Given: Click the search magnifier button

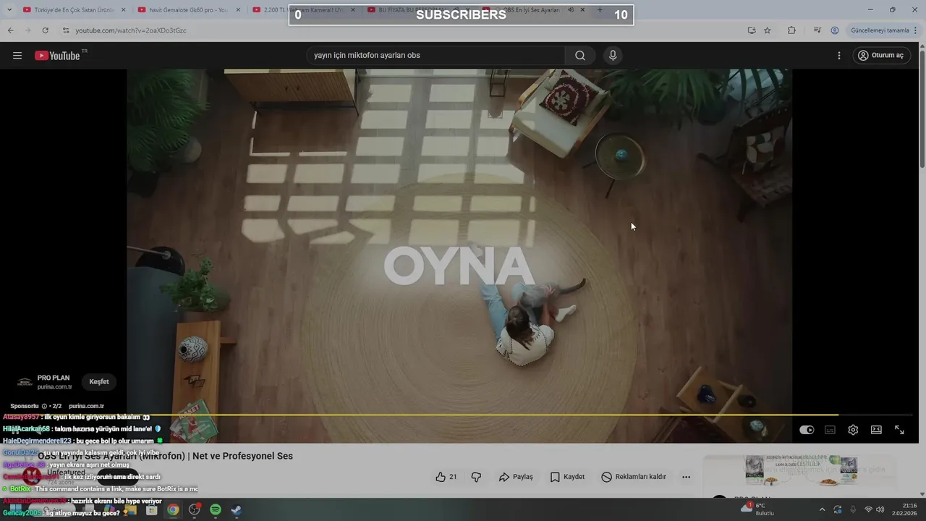Looking at the screenshot, I should 580,56.
